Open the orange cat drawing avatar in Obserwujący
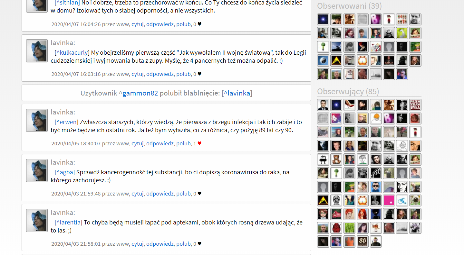Screen dimensions: 464x255 [376, 228]
